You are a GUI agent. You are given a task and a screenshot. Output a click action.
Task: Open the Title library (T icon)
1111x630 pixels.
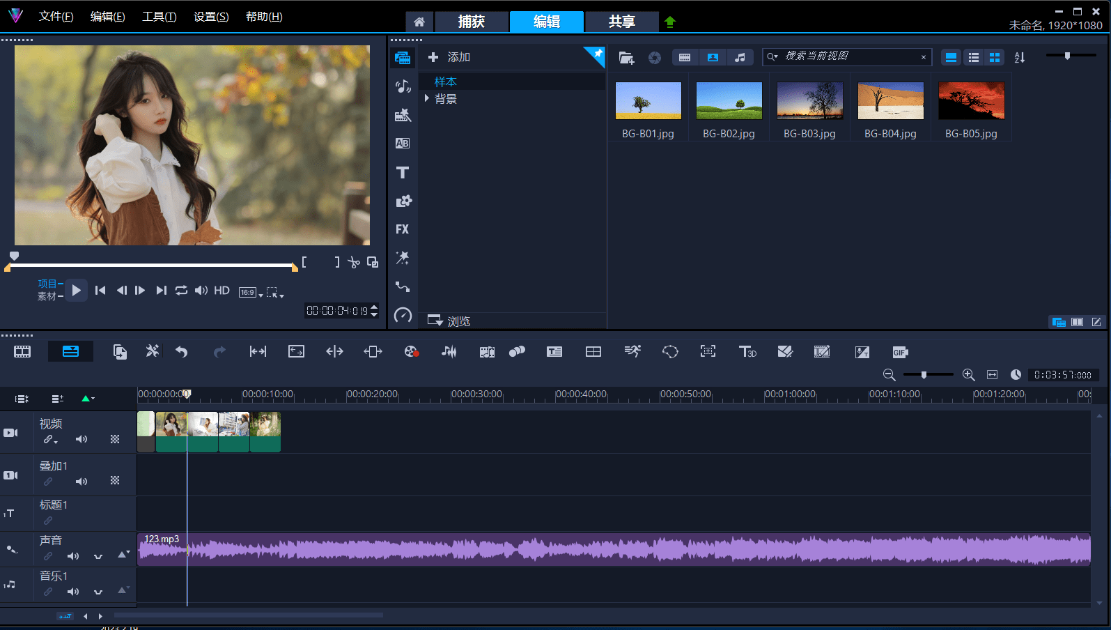[403, 172]
